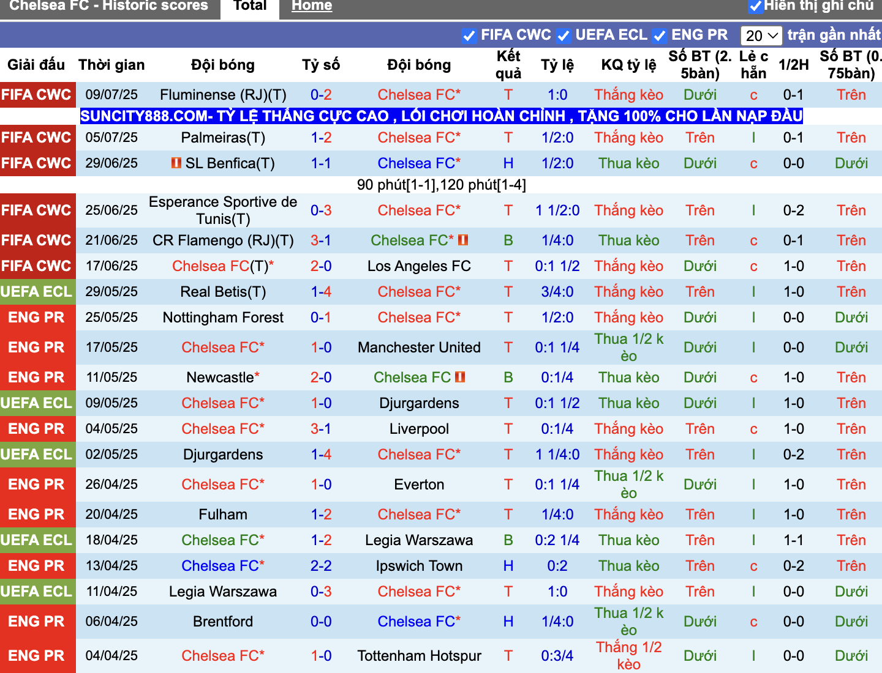Select score 0-2 for Fluminense match
Viewport: 882px width, 673px height.
point(321,95)
